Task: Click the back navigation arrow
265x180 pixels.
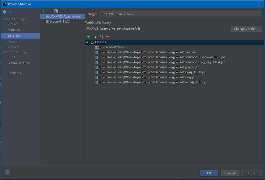Action: (x=4, y=12)
